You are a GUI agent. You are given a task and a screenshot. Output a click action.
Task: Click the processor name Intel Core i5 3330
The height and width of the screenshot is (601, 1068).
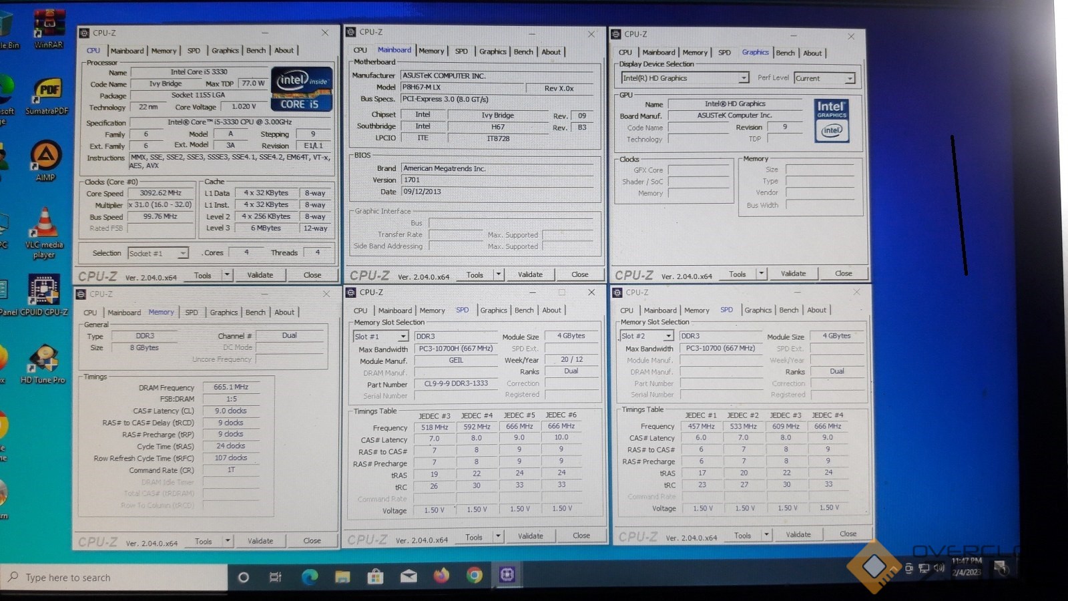coord(199,71)
